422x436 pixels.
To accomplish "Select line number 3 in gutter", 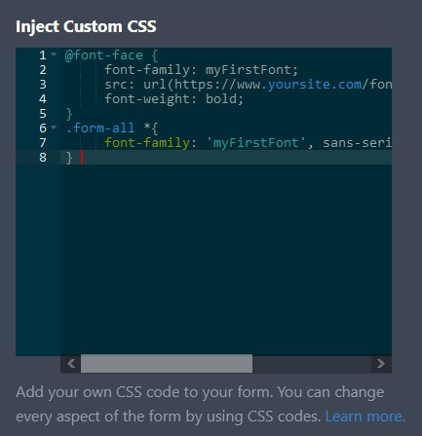I will tap(43, 85).
